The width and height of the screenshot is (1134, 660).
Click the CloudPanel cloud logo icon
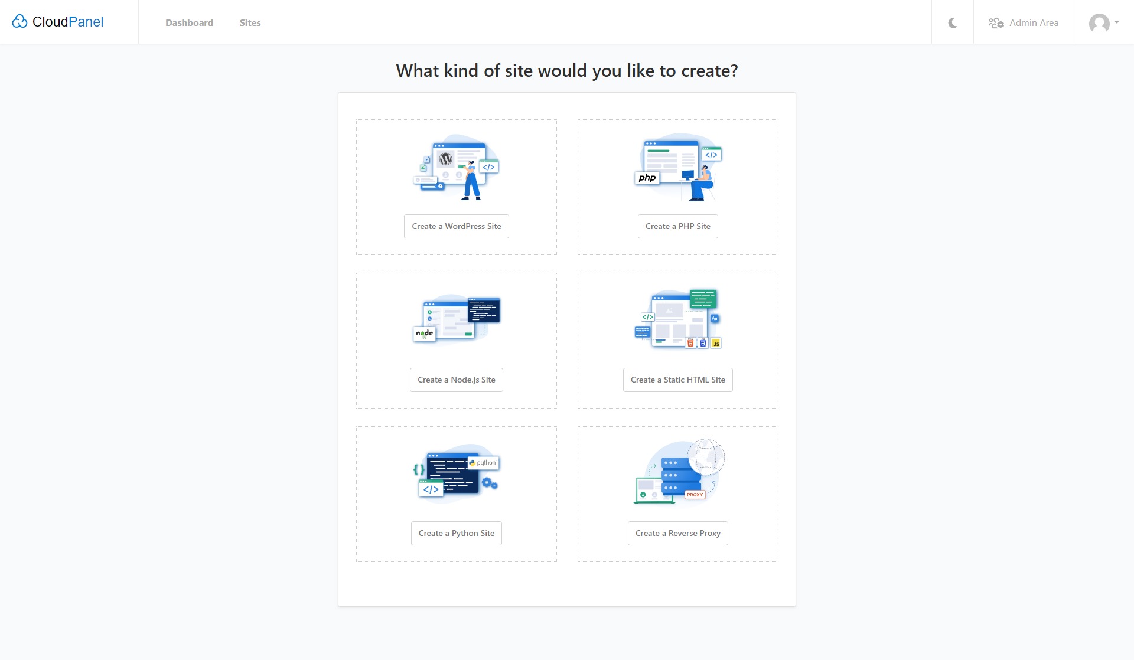19,22
